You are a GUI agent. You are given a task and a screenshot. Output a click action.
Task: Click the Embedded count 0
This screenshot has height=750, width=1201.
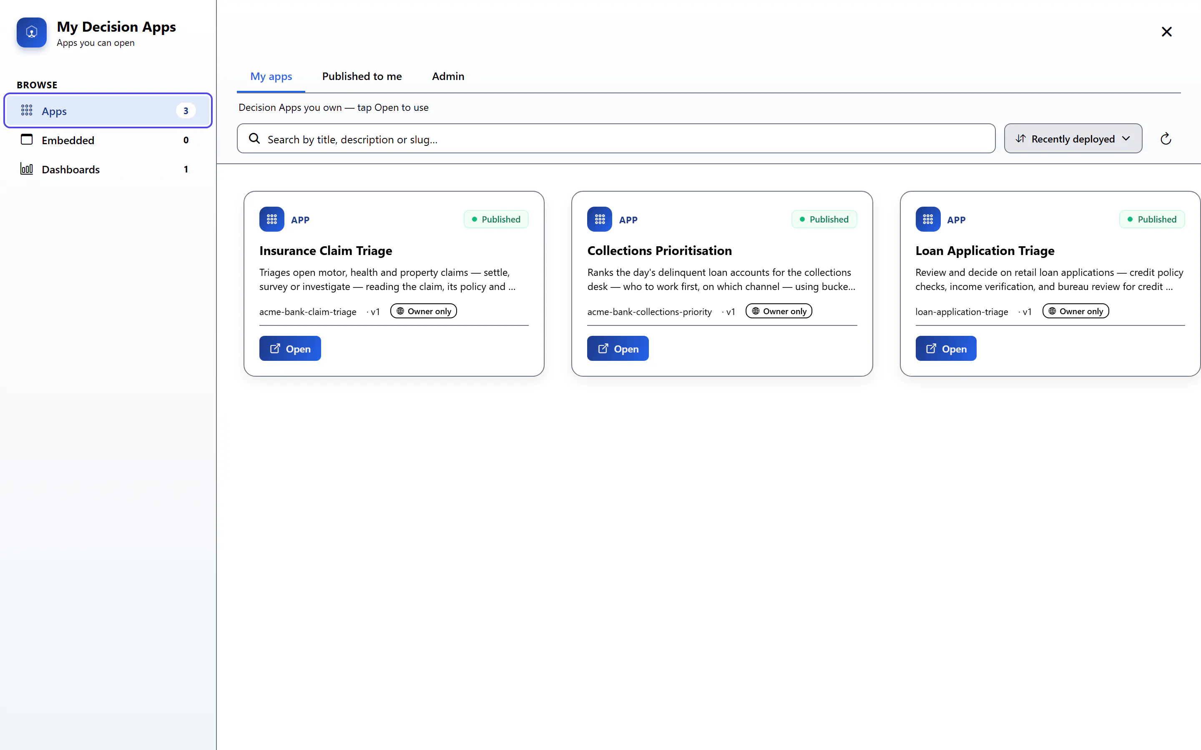coord(186,140)
